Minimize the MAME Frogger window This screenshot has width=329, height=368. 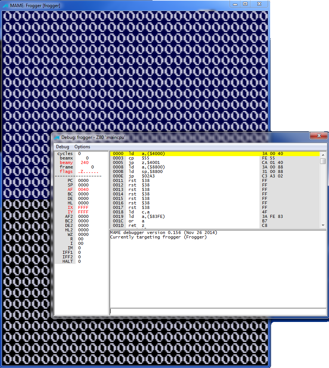click(235, 4)
